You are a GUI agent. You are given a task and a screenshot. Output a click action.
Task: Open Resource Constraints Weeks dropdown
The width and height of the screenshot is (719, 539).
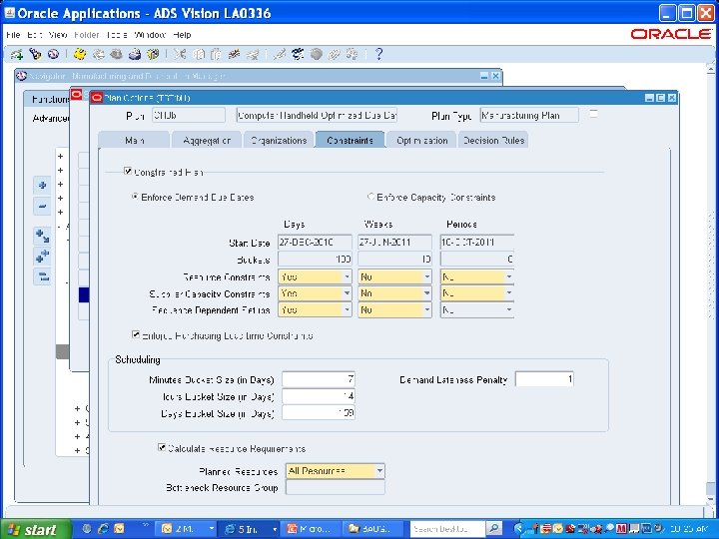pos(427,276)
